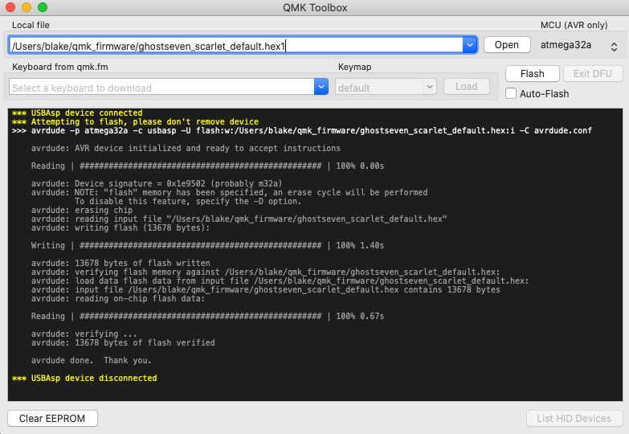
Task: Click the red close window button
Action: (10, 7)
